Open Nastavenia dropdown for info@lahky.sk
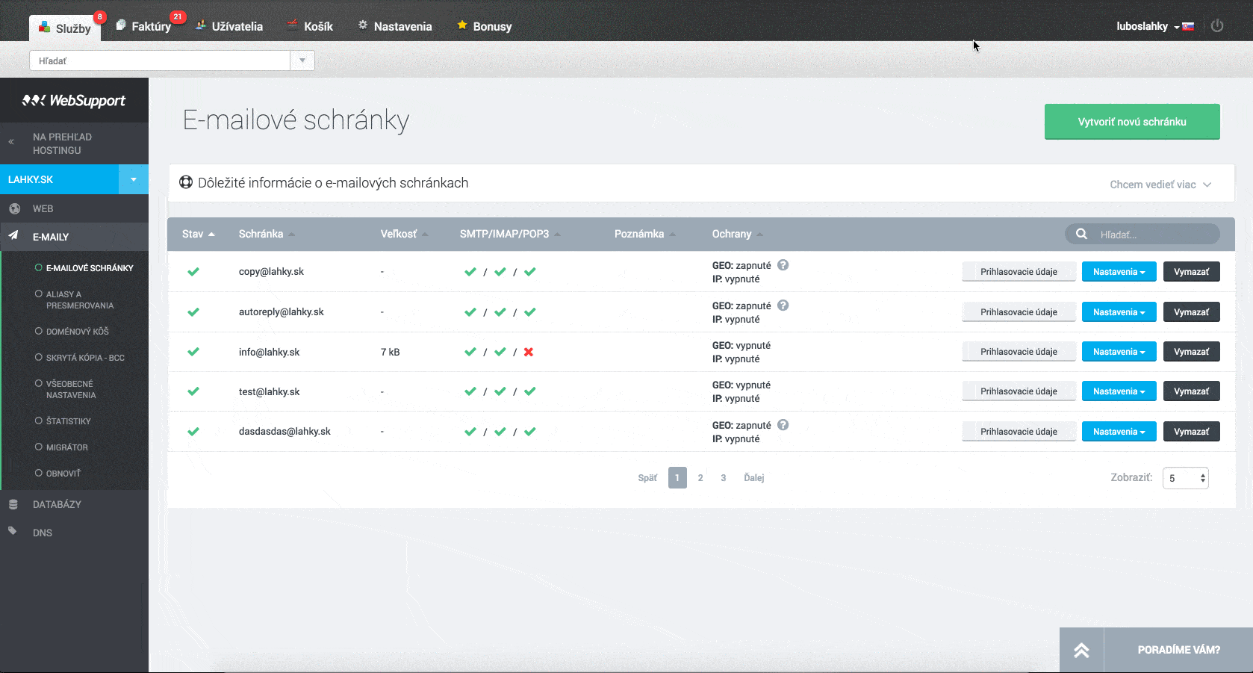This screenshot has height=673, width=1253. (1119, 352)
